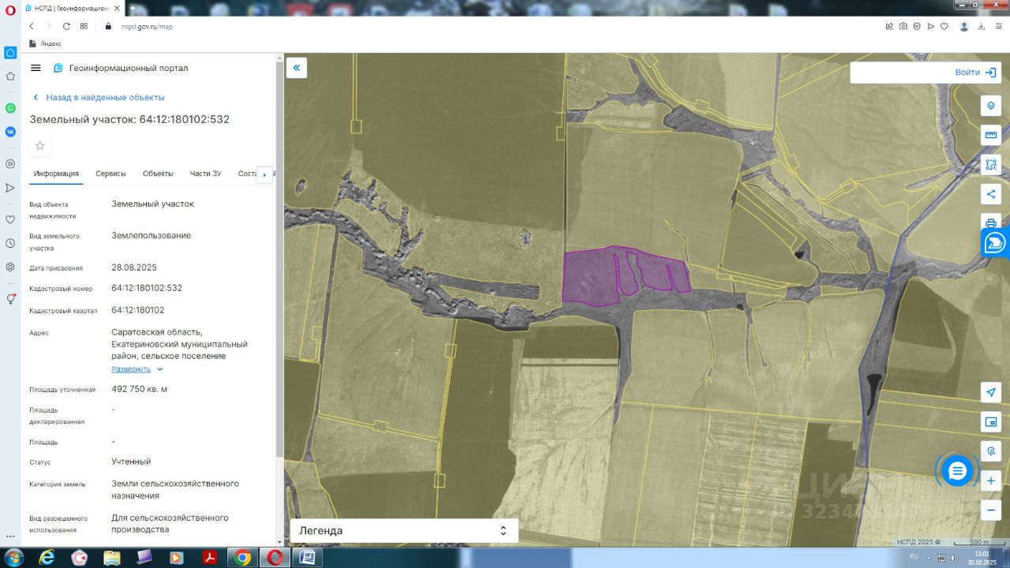Open Google Chrome from the taskbar
The width and height of the screenshot is (1010, 568).
242,558
